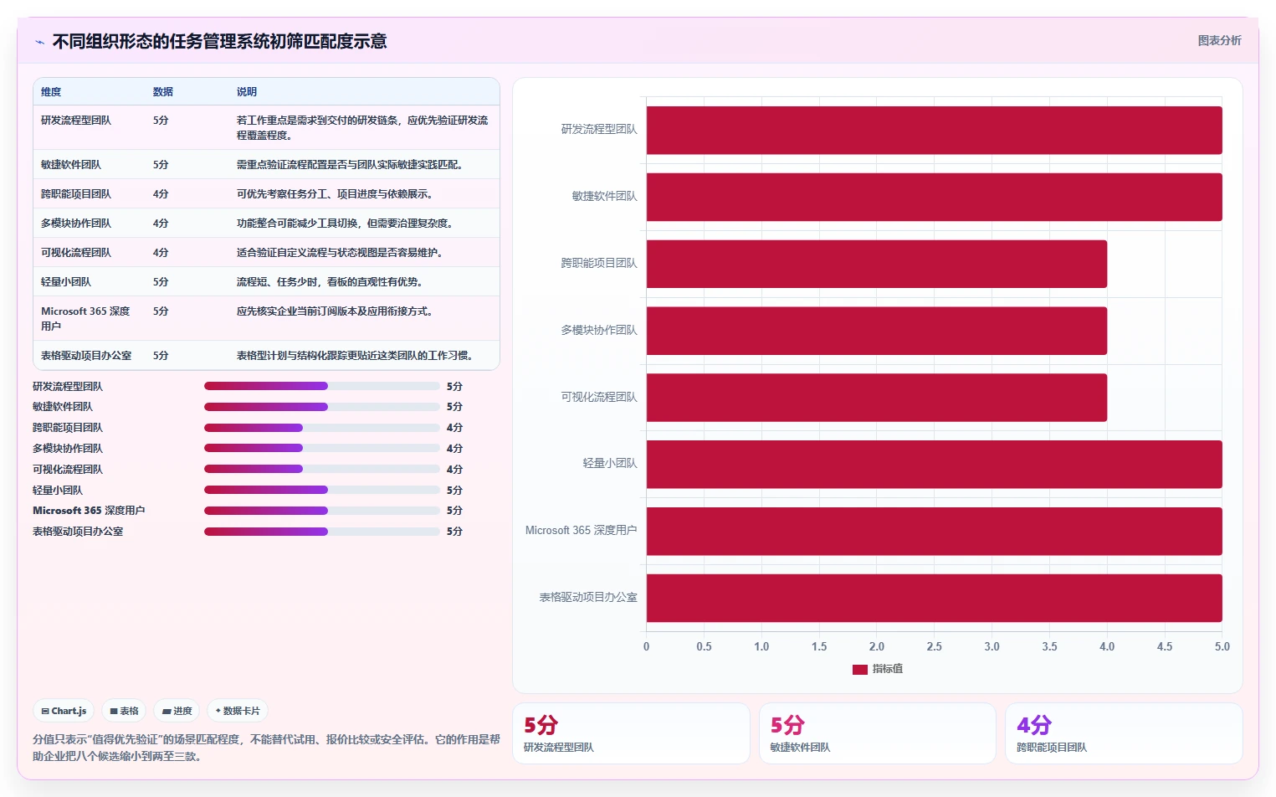Click the 敏捷软件团队 chart bar

tap(934, 197)
